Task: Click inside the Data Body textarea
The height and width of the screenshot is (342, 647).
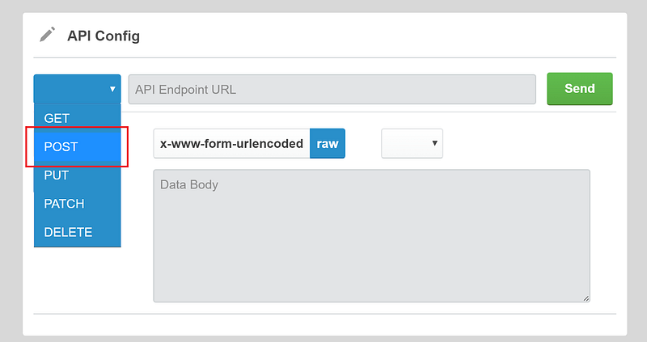Action: 371,243
